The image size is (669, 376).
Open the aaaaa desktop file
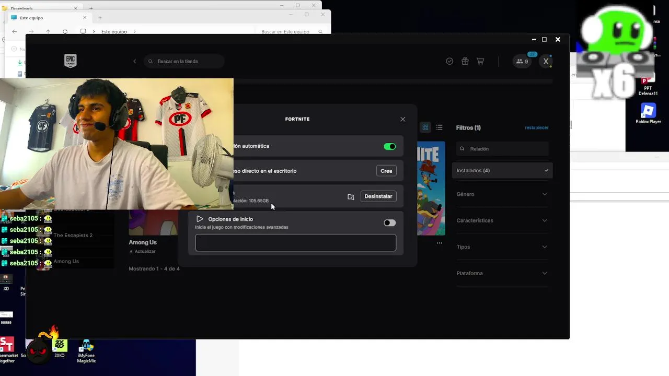[x=6, y=318]
